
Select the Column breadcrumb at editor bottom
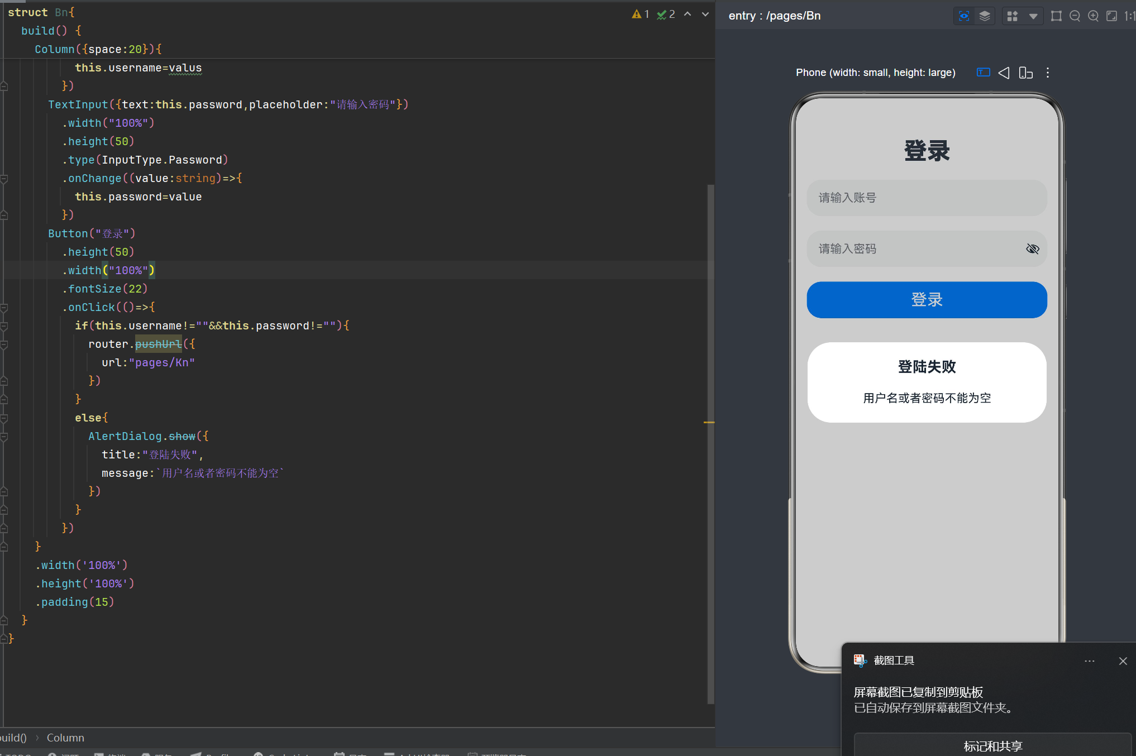(65, 738)
